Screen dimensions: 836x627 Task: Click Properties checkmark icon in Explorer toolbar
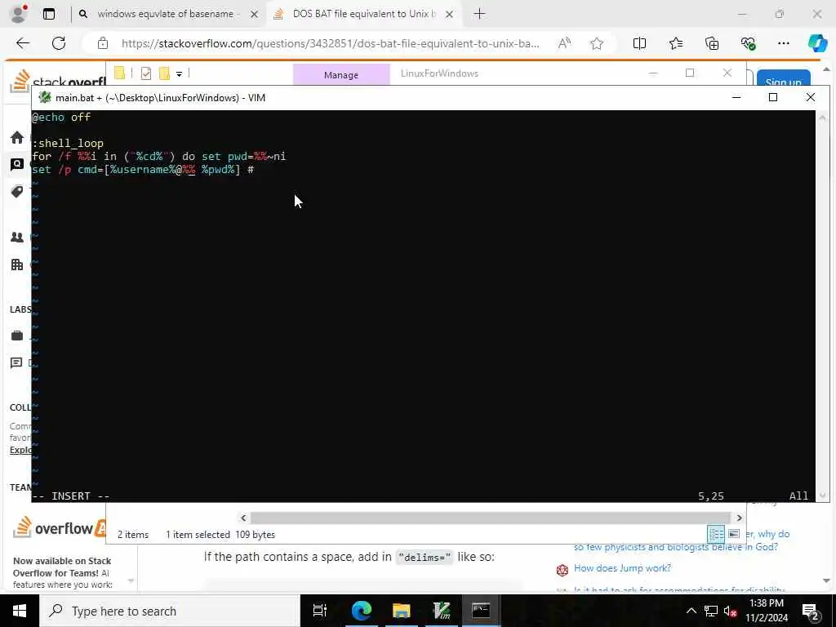pos(146,73)
